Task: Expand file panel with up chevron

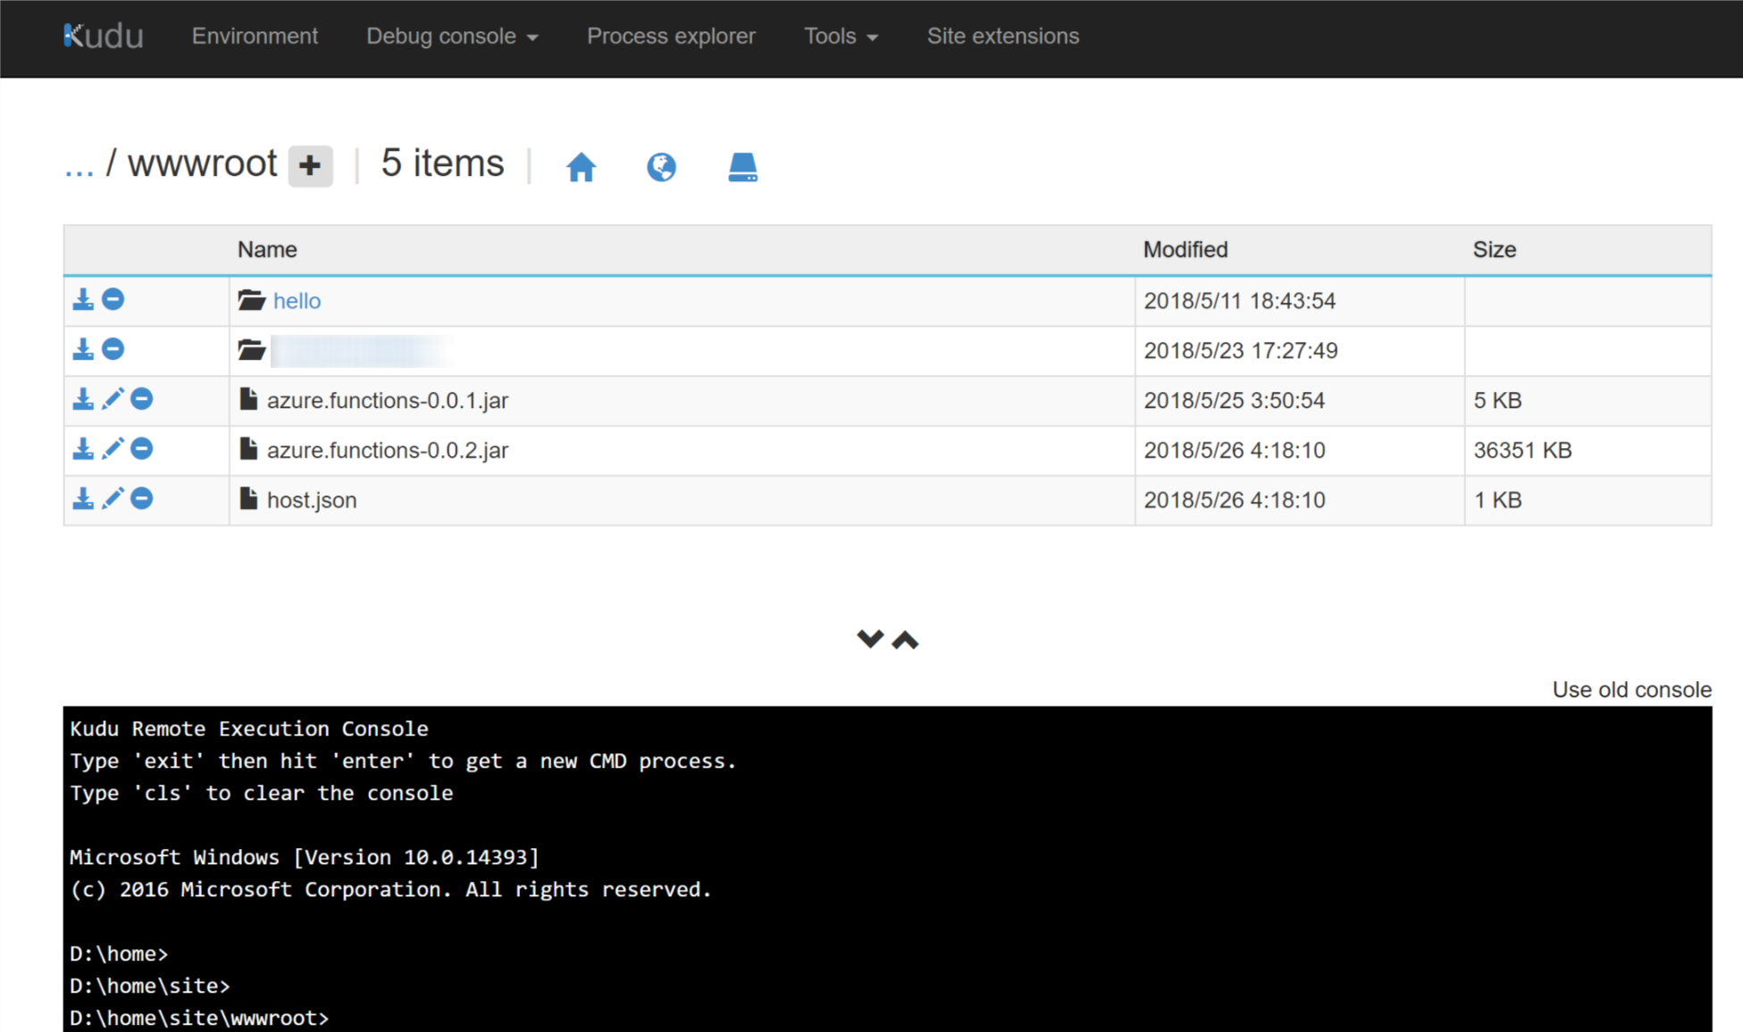Action: (x=905, y=639)
